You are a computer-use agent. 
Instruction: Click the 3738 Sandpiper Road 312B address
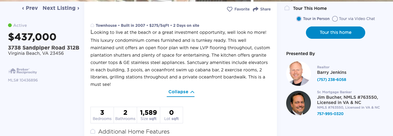pyautogui.click(x=44, y=48)
